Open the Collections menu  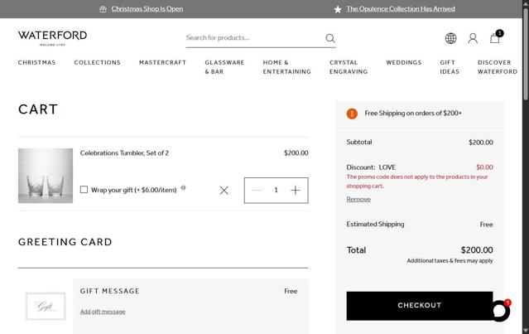click(97, 62)
